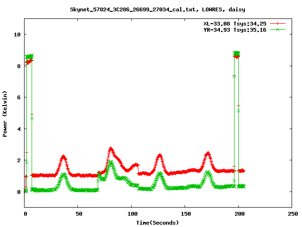Click the x-axis tick label 50
302x227 pixels.
point(79,214)
